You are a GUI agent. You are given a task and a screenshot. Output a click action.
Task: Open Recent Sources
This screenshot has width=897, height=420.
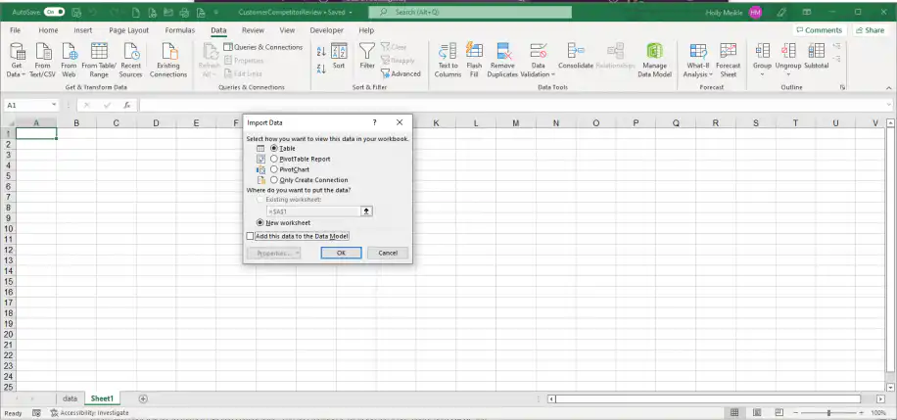[131, 60]
